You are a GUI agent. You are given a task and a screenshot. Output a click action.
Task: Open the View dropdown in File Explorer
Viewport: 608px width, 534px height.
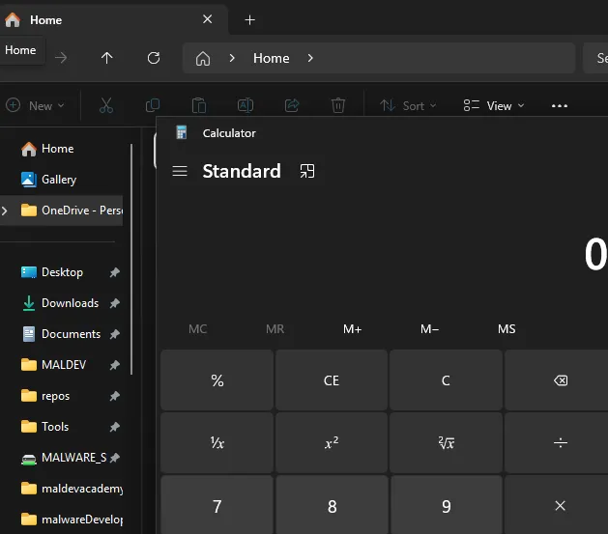[494, 105]
